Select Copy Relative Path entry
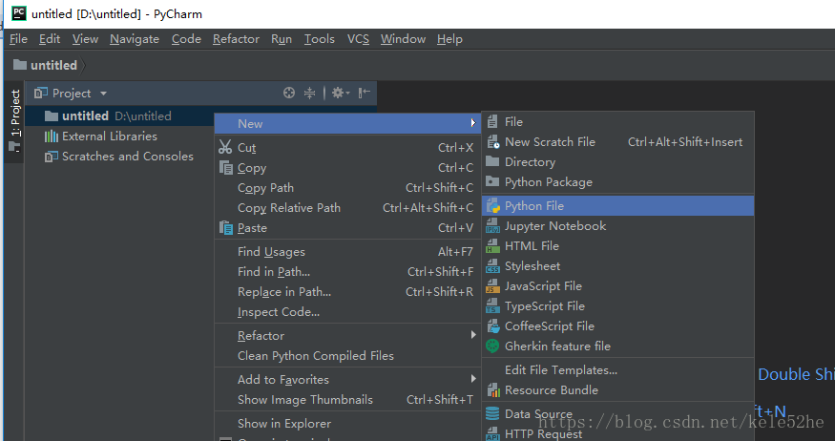The width and height of the screenshot is (835, 441). tap(347, 208)
